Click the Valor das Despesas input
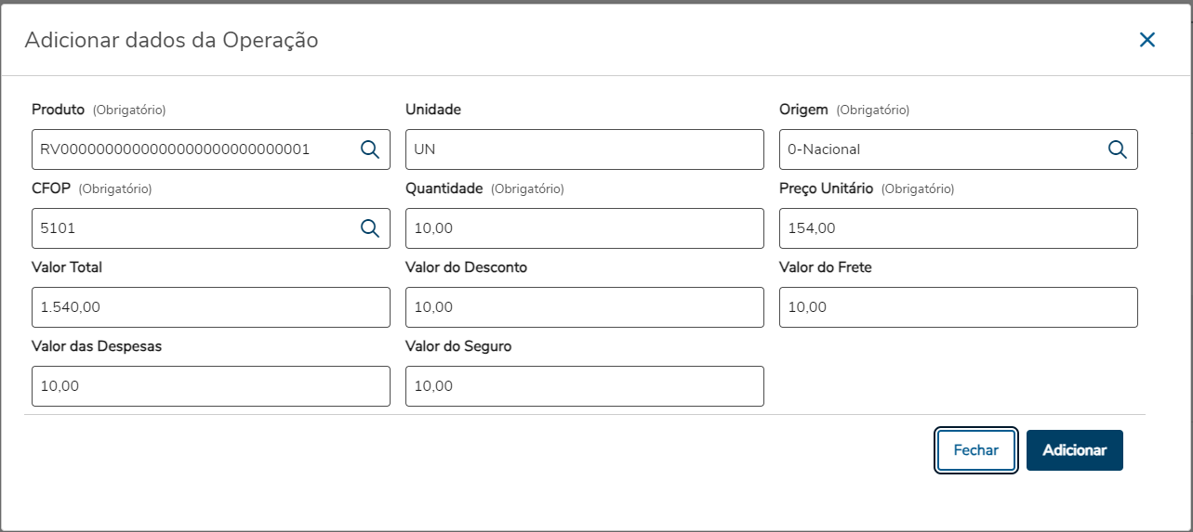This screenshot has width=1193, height=532. (210, 386)
